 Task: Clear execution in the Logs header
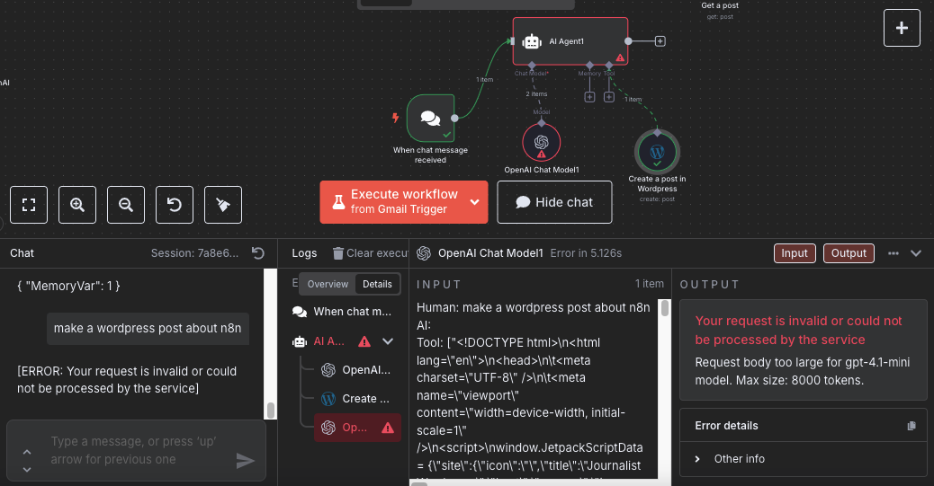[371, 253]
